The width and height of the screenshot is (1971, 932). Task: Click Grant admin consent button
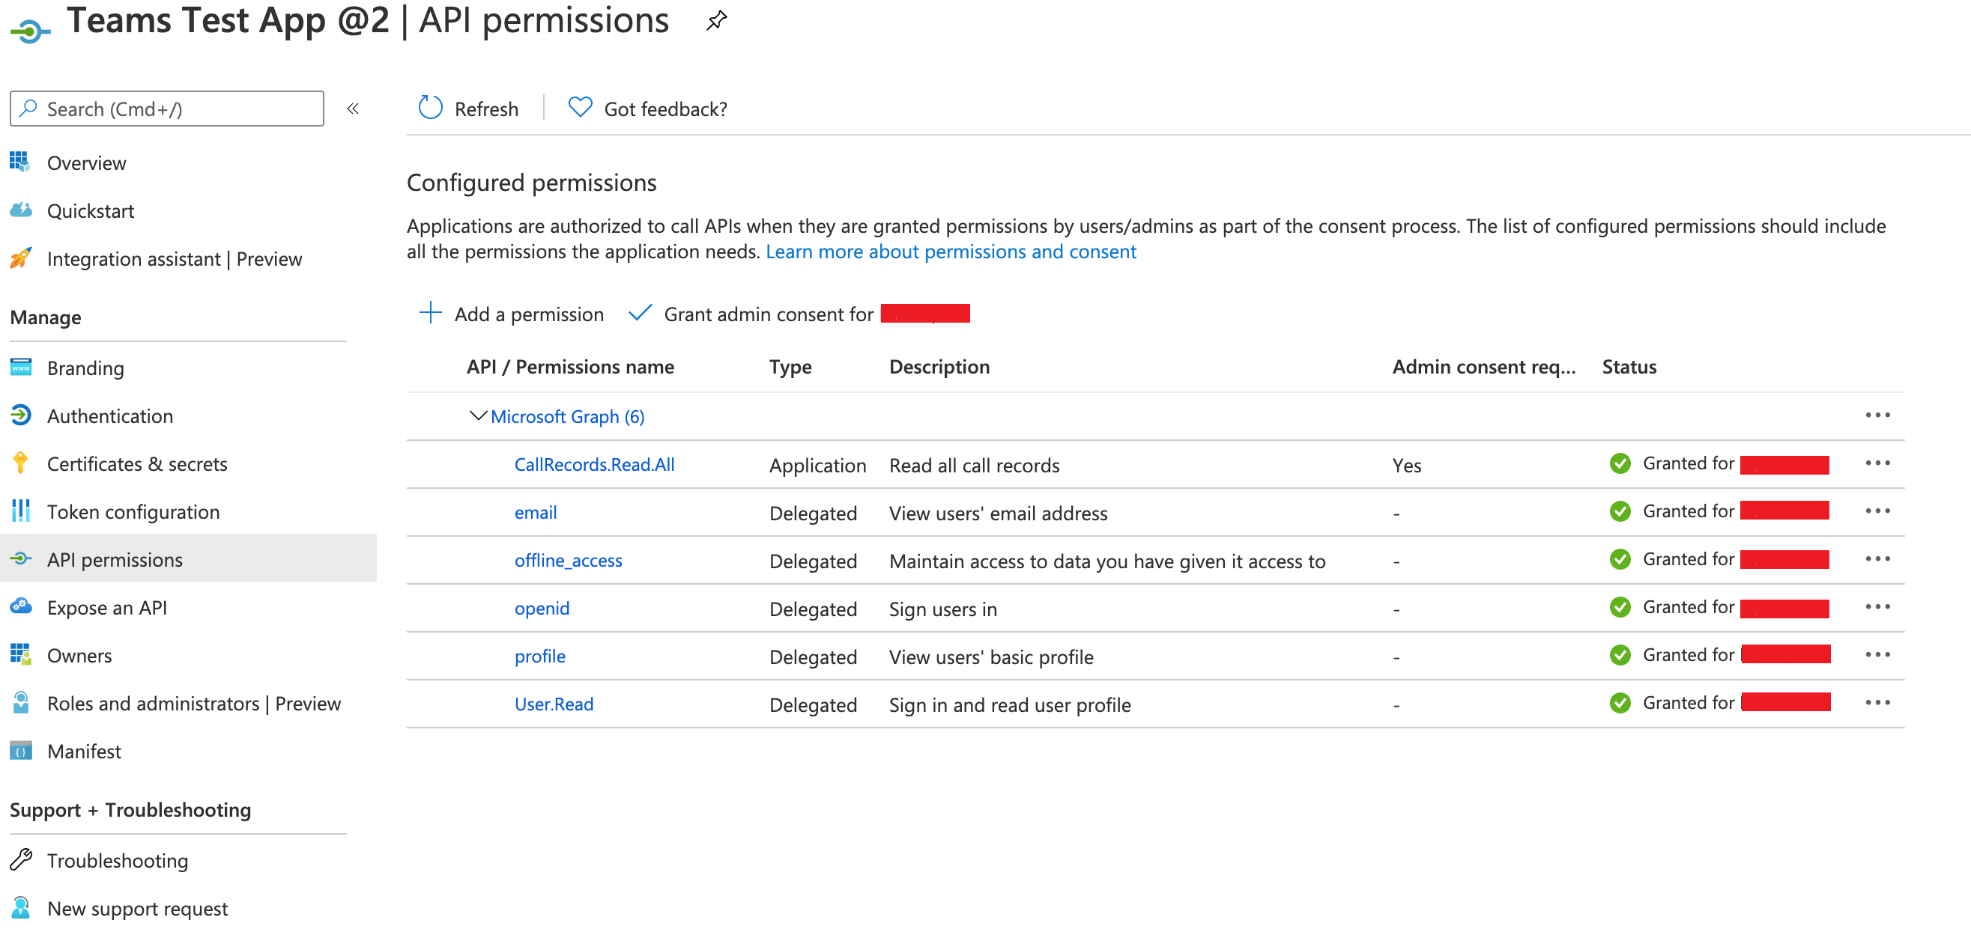(767, 314)
